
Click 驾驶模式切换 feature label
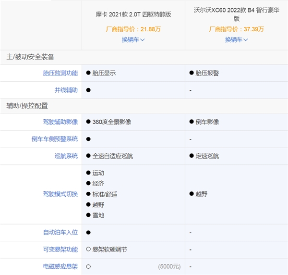tap(60, 194)
